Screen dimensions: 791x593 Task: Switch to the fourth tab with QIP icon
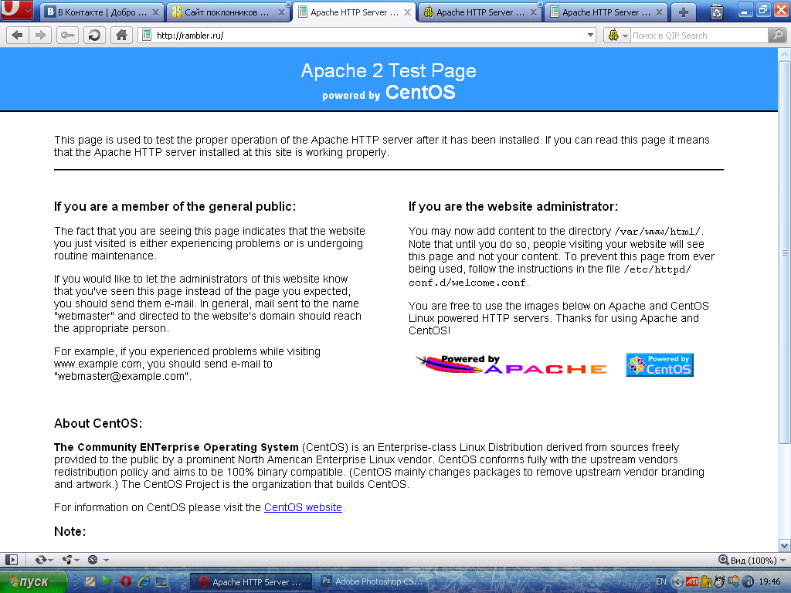tap(479, 12)
